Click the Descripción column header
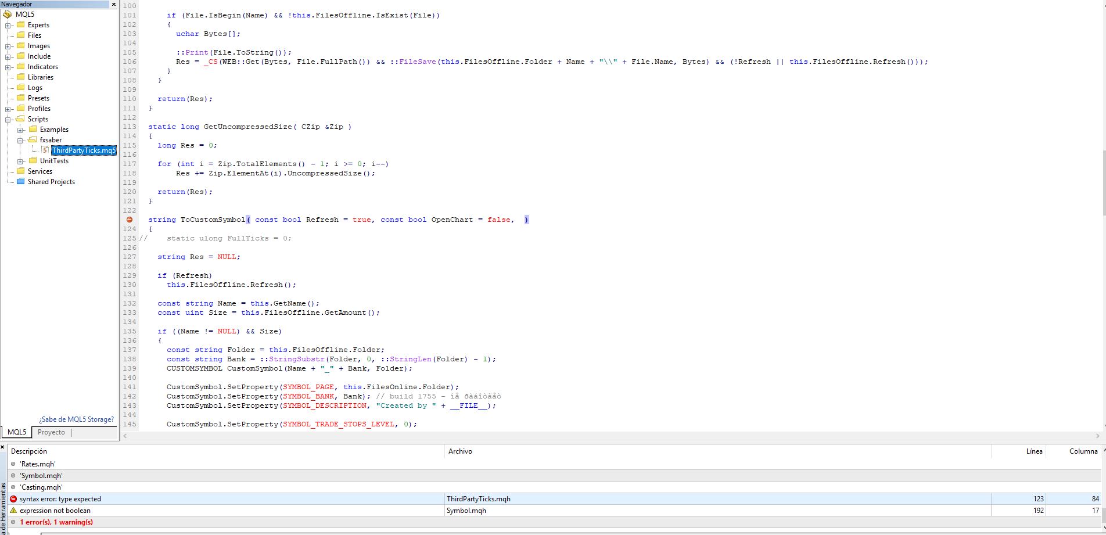This screenshot has width=1106, height=535. pyautogui.click(x=29, y=451)
